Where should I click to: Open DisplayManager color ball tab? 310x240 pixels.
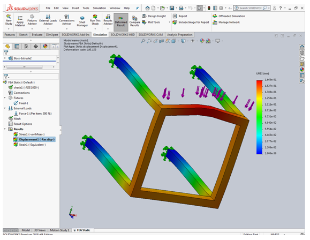tap(46, 46)
